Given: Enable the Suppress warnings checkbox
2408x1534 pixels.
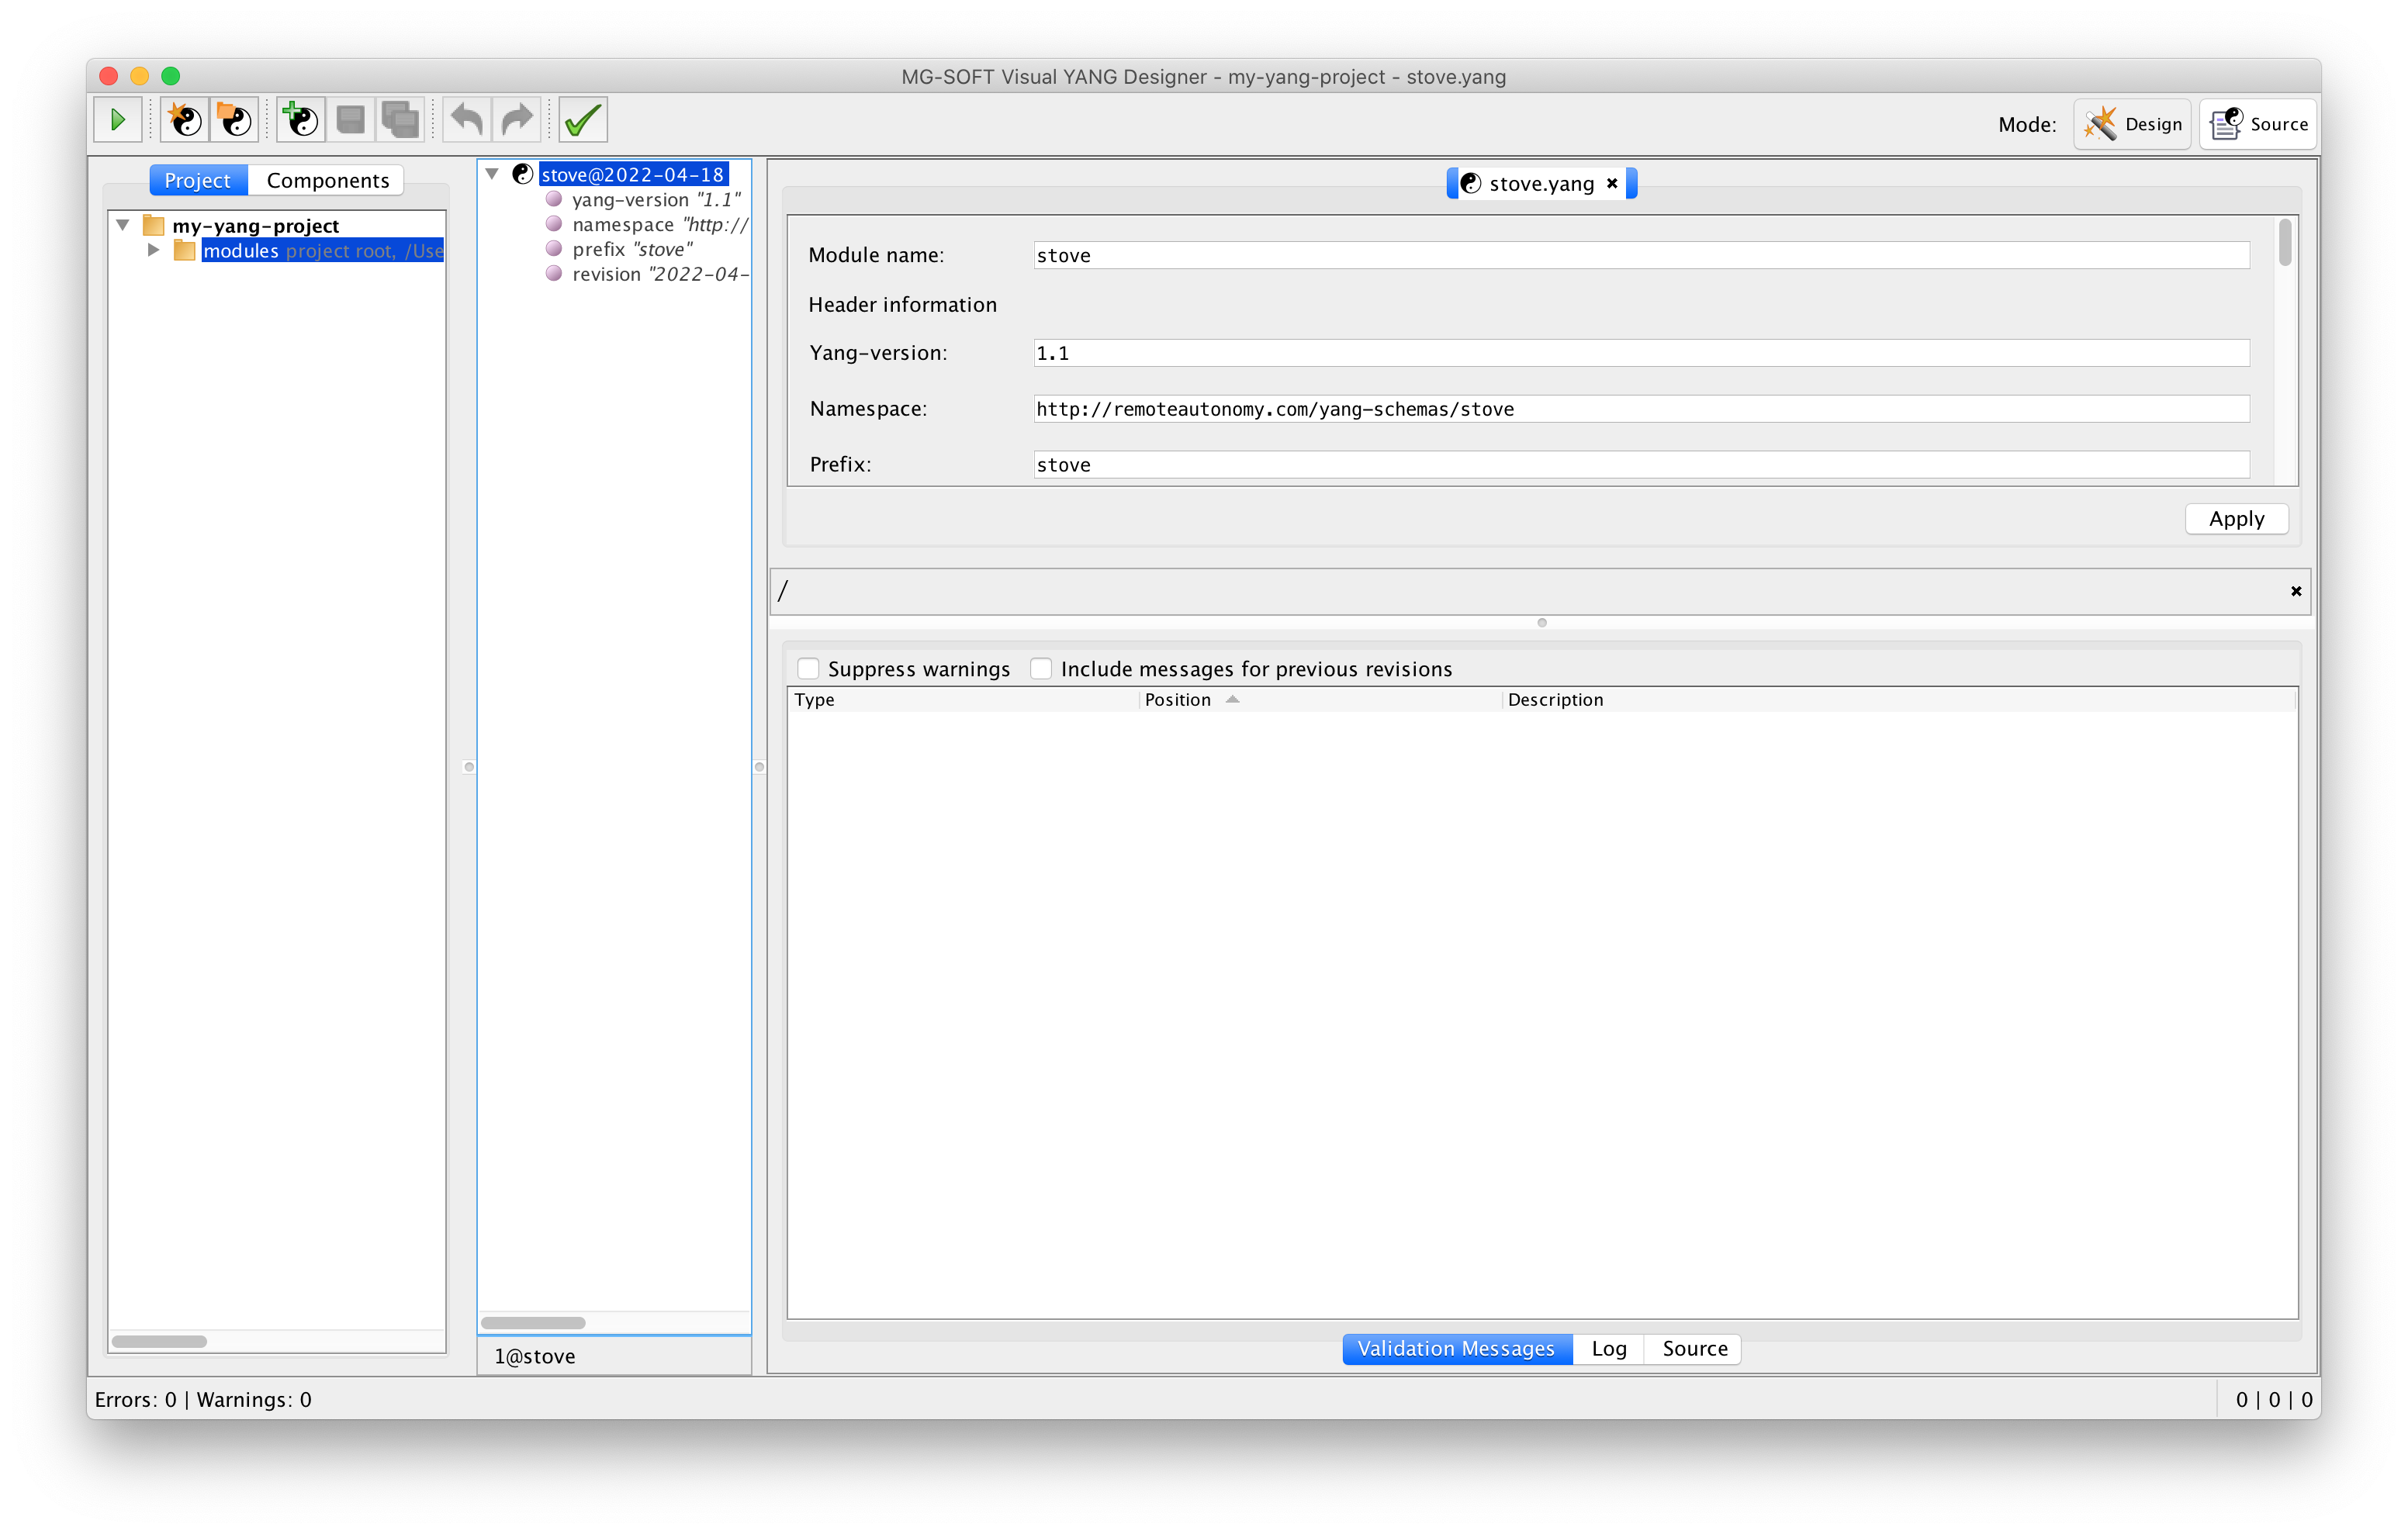Looking at the screenshot, I should [x=808, y=668].
